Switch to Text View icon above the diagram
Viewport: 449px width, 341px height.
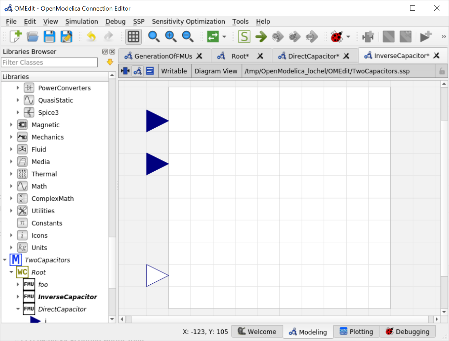point(150,71)
